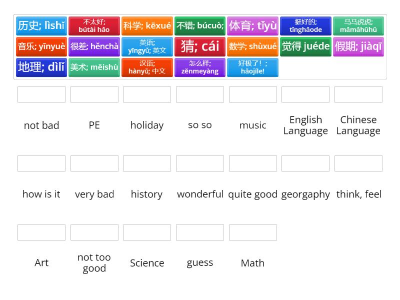The height and width of the screenshot is (300, 400).
Task: Click the 音乐 yīnyuè tile
Action: (x=41, y=46)
